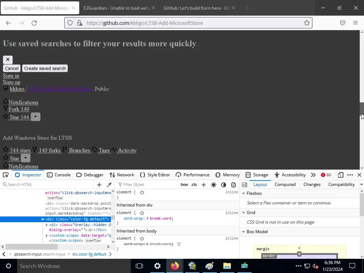Screen dimensions: 364x273
Task: Dismiss saved searches dialog with X
Action: pyautogui.click(x=8, y=60)
